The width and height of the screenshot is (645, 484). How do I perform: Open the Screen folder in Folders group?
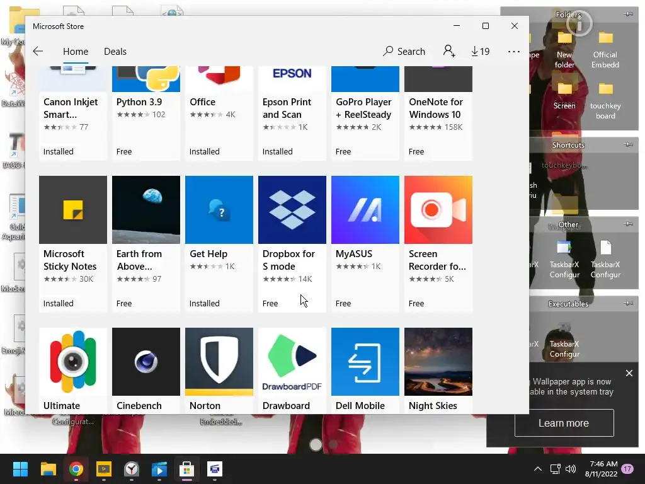tap(564, 96)
